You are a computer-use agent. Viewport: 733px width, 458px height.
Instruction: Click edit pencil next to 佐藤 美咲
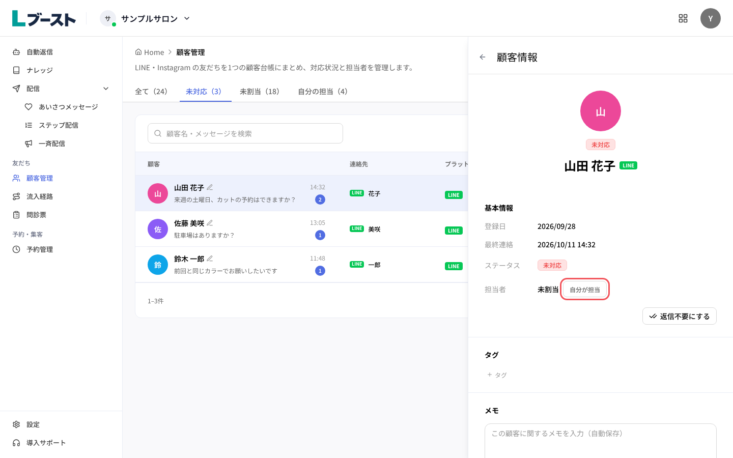pyautogui.click(x=210, y=223)
